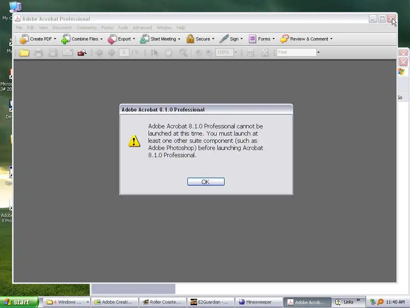Switch to Windows folder taskbar group
410x308 pixels.
[x=67, y=302]
